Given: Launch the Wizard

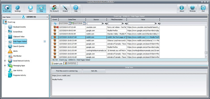Looking at the screenshot, I should (x=65, y=9).
